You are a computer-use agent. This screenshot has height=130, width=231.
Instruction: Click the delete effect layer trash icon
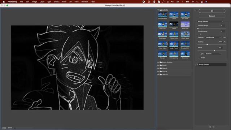(213, 127)
